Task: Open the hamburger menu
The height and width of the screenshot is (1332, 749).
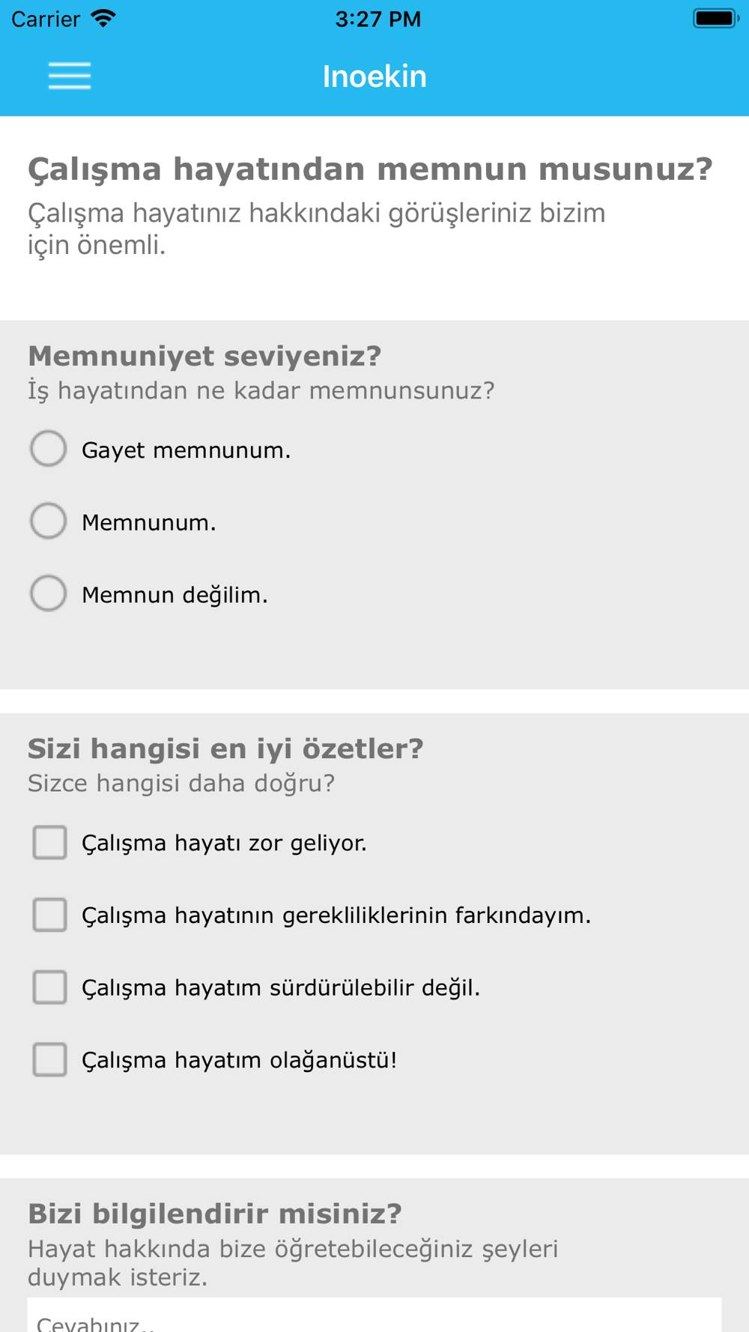Action: [x=70, y=76]
